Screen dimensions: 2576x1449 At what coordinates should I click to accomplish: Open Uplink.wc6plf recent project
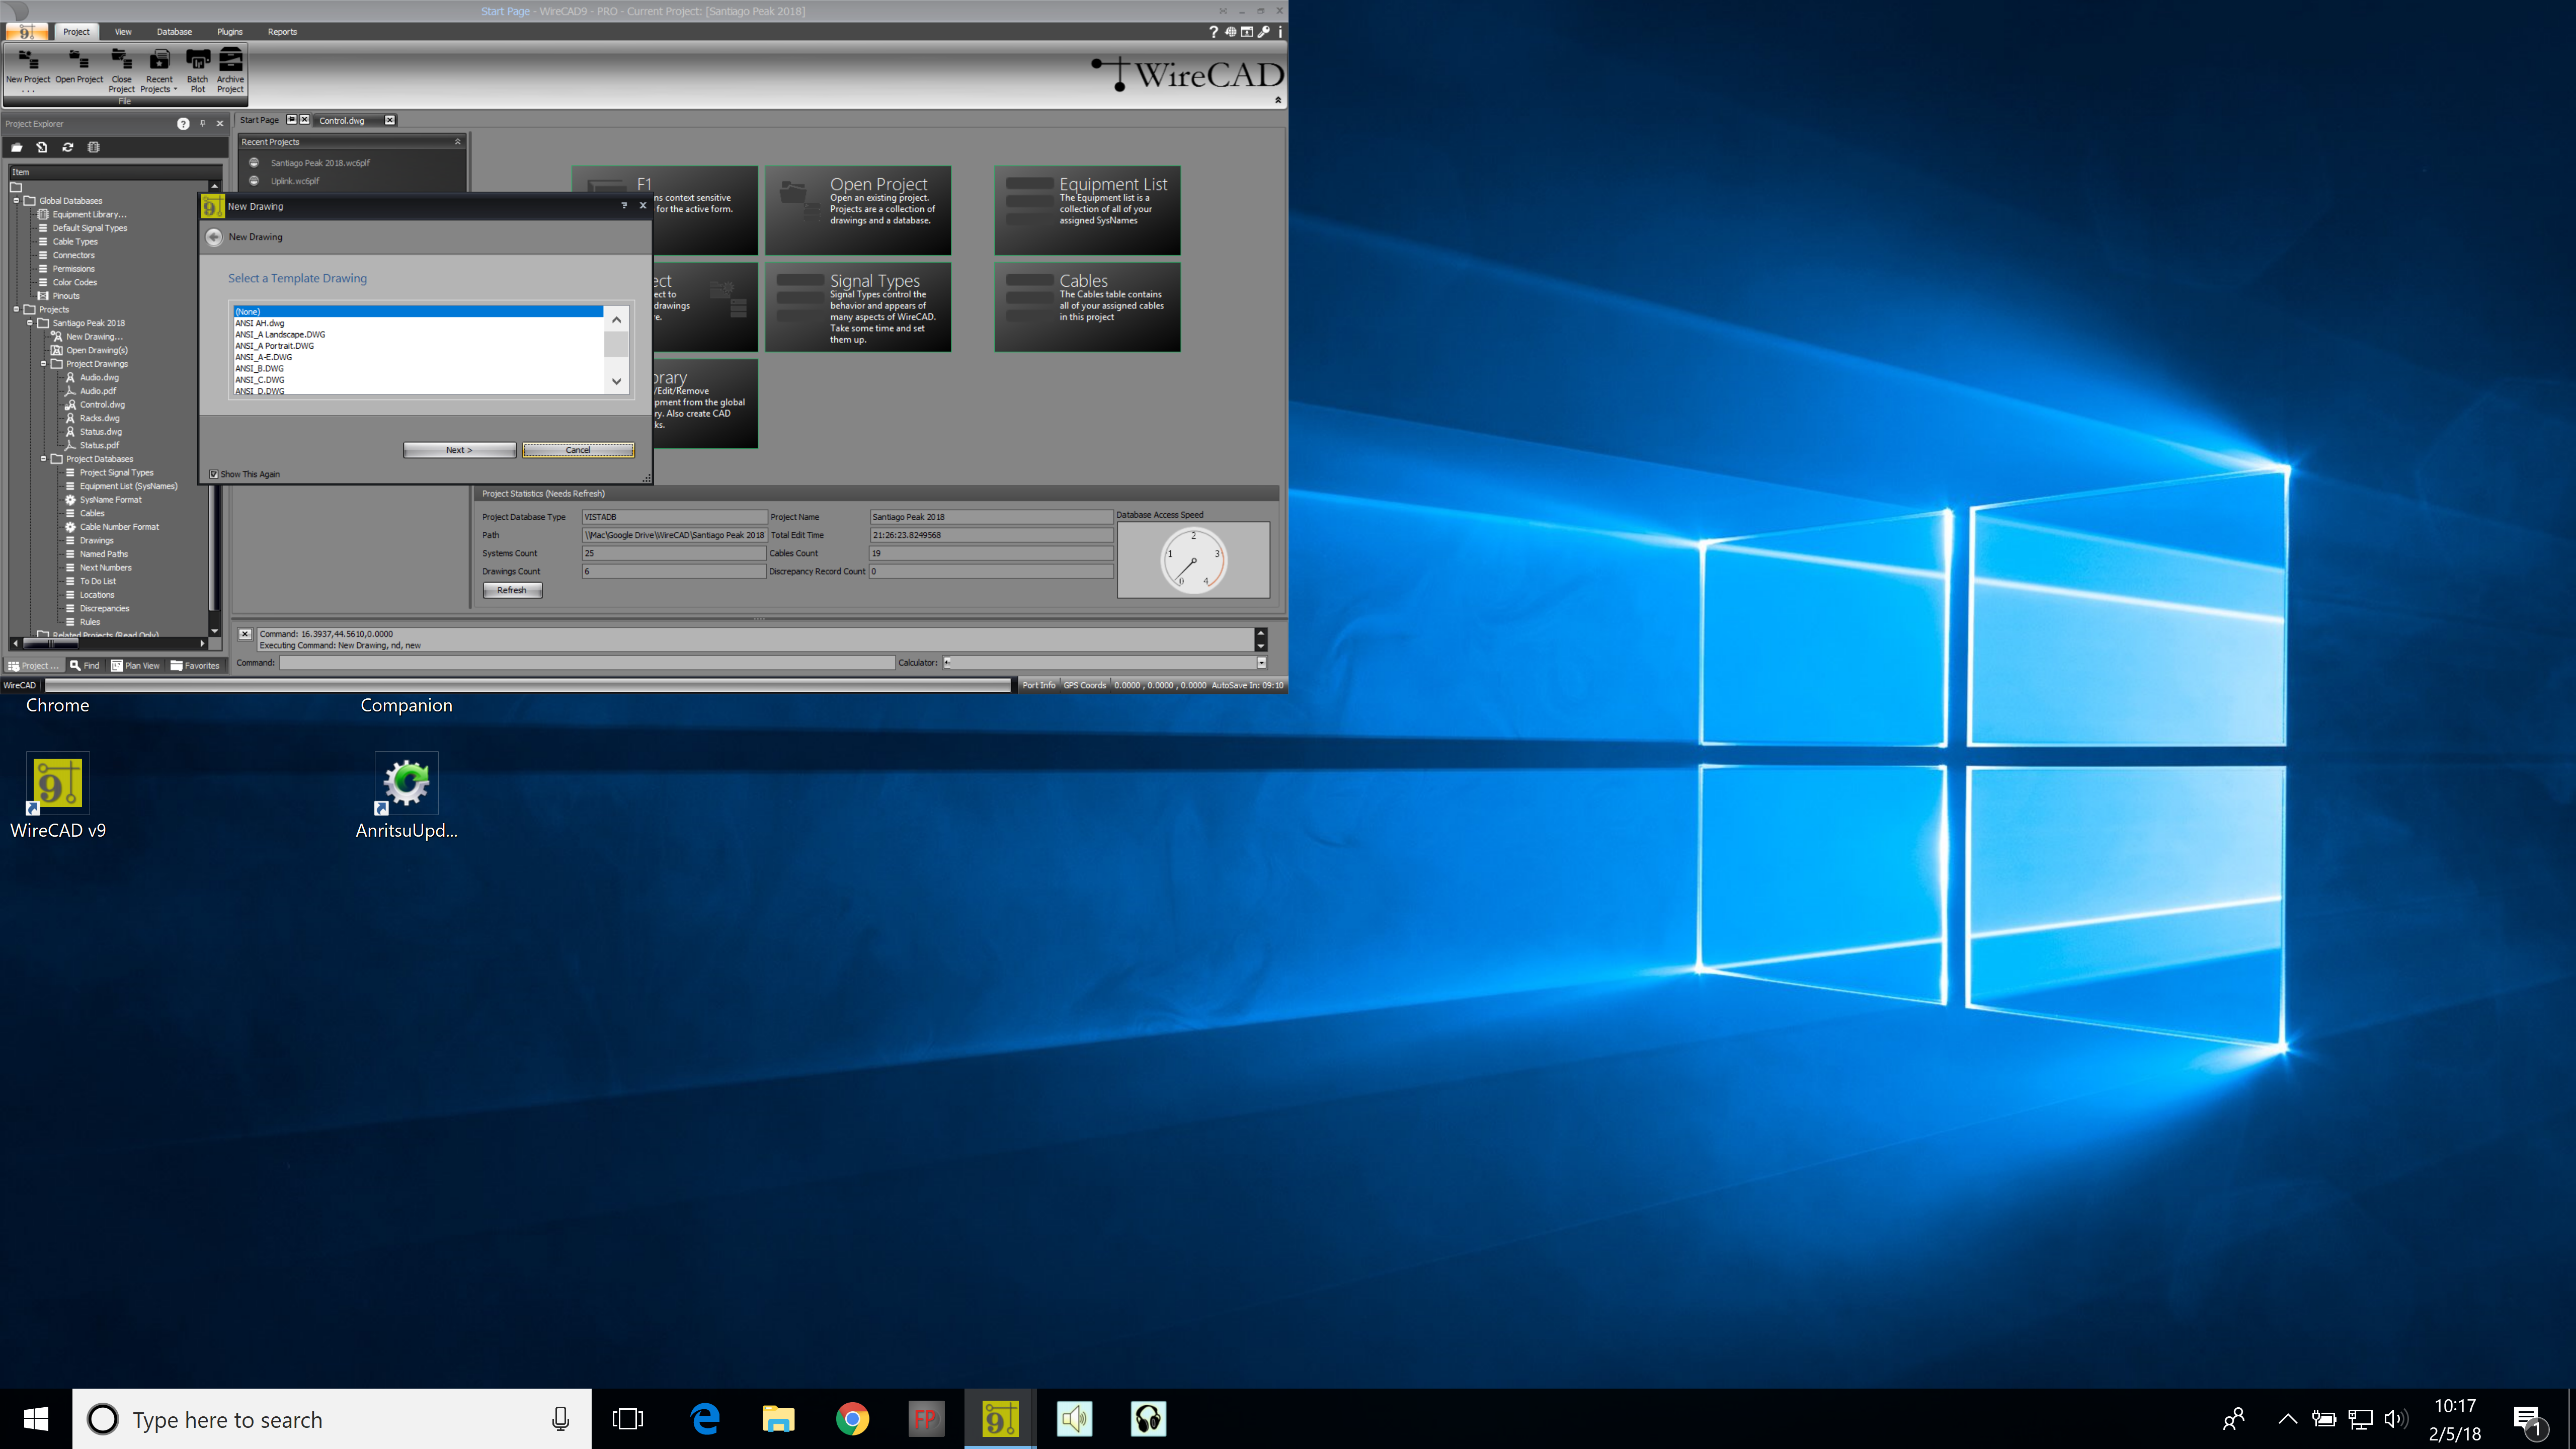(x=295, y=181)
